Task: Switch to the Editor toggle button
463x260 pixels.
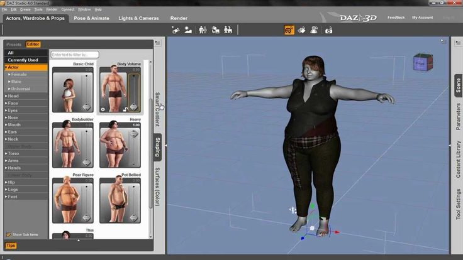Action: tap(33, 44)
